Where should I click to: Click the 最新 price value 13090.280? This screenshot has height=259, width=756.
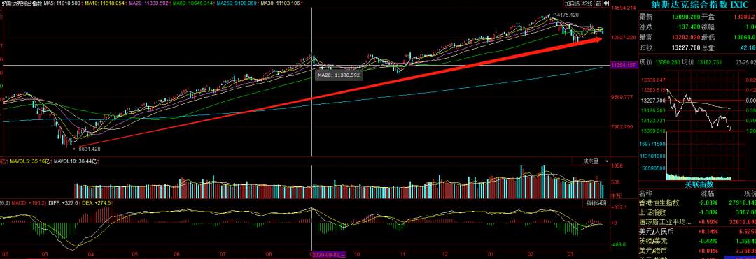coord(685,17)
